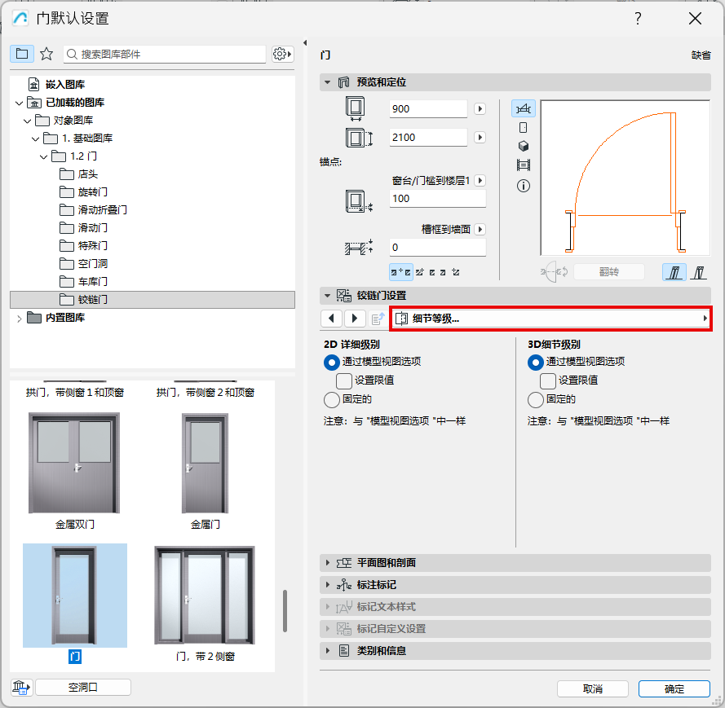Screen dimensions: 725x708
Task: Collapse the 预览和定位 section
Action: pyautogui.click(x=329, y=81)
